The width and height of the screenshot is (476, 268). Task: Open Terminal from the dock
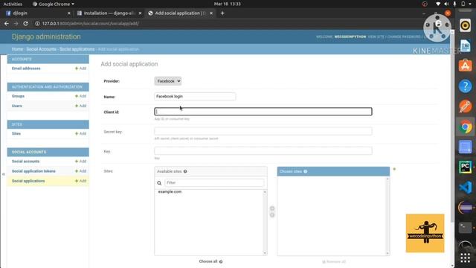(x=465, y=228)
